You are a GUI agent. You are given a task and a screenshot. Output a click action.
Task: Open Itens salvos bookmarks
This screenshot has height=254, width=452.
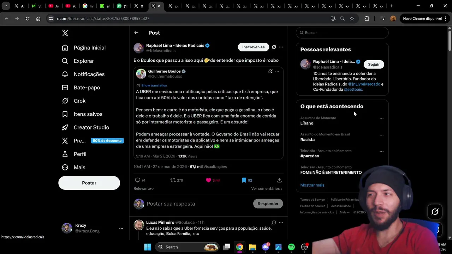pyautogui.click(x=82, y=114)
